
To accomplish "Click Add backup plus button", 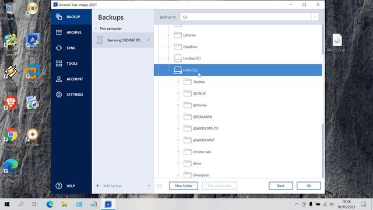I will point(97,185).
